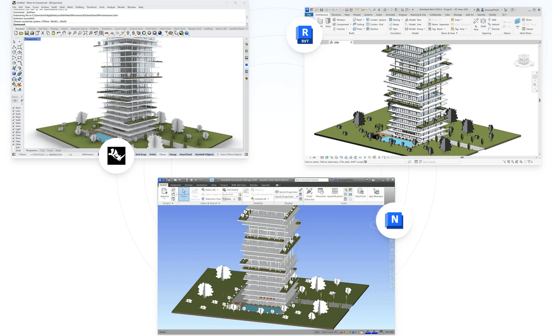This screenshot has height=336, width=553.
Task: Click the Print icon in Rhino toolbar
Action: pos(33,33)
